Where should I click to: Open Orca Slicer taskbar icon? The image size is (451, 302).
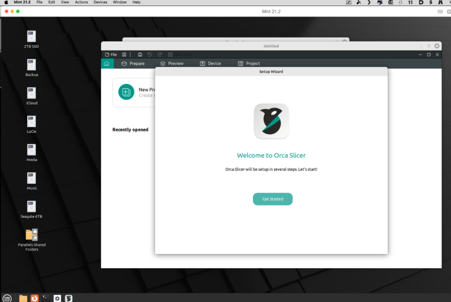coord(69,298)
